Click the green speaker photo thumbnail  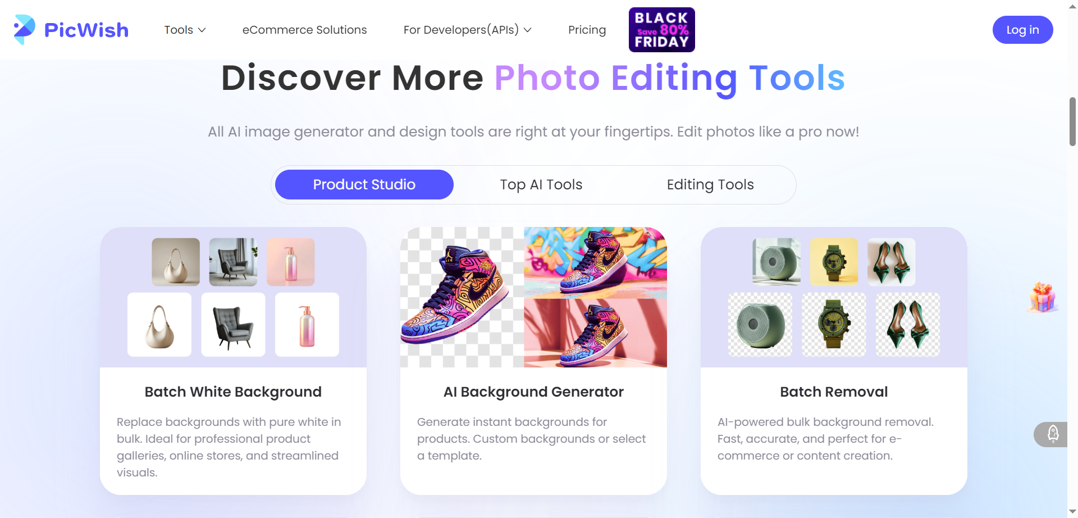[x=776, y=262]
